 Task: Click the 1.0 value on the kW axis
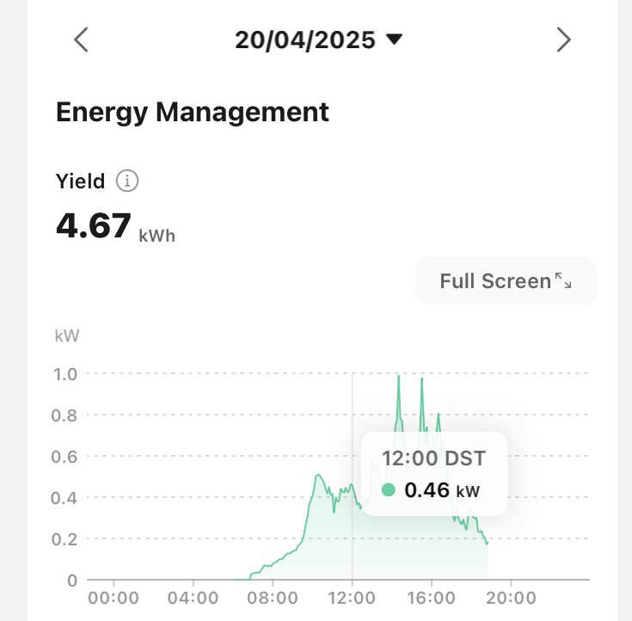coord(66,374)
